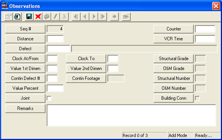222x140 pixels.
Task: Cancel with the red X toolbar icon
Action: (38, 17)
